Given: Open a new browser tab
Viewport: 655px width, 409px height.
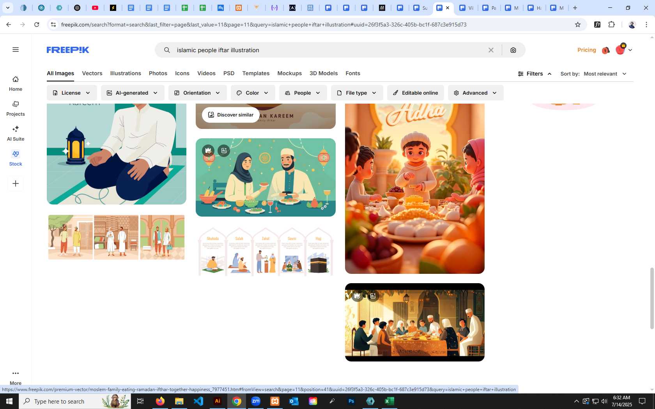Looking at the screenshot, I should [575, 8].
